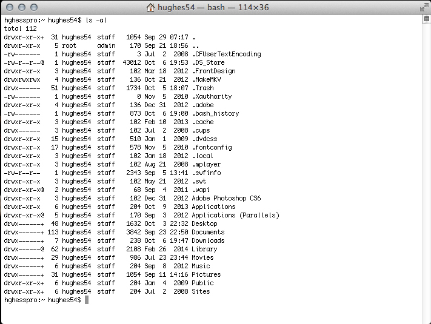Click the Sites directory name

201,291
